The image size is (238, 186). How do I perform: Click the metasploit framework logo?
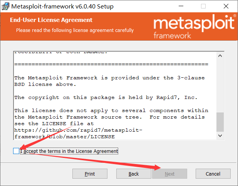194,26
